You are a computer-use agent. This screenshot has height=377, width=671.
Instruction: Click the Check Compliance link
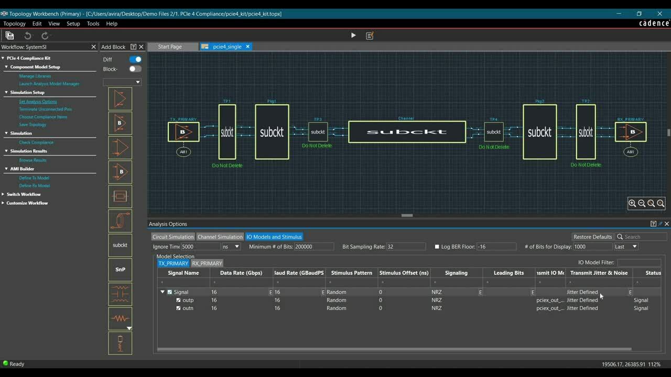36,142
